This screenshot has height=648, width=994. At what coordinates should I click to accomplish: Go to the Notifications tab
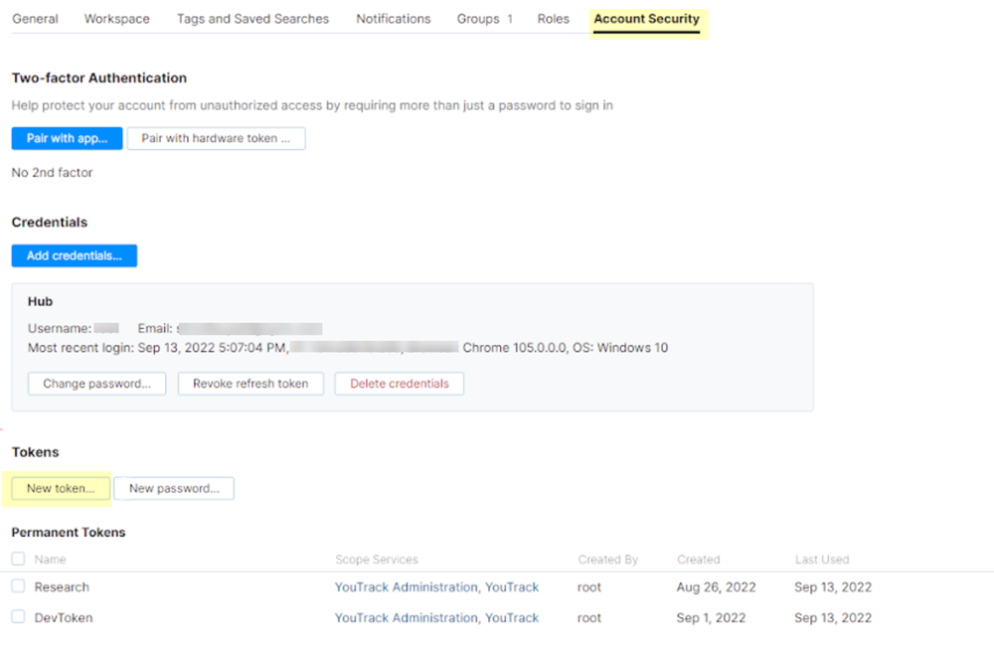click(x=394, y=19)
